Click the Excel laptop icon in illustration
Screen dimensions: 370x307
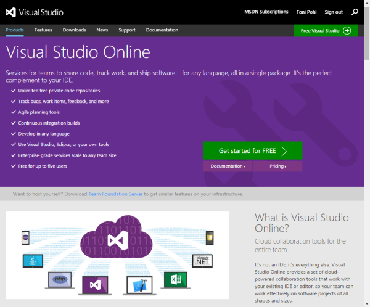(x=175, y=279)
